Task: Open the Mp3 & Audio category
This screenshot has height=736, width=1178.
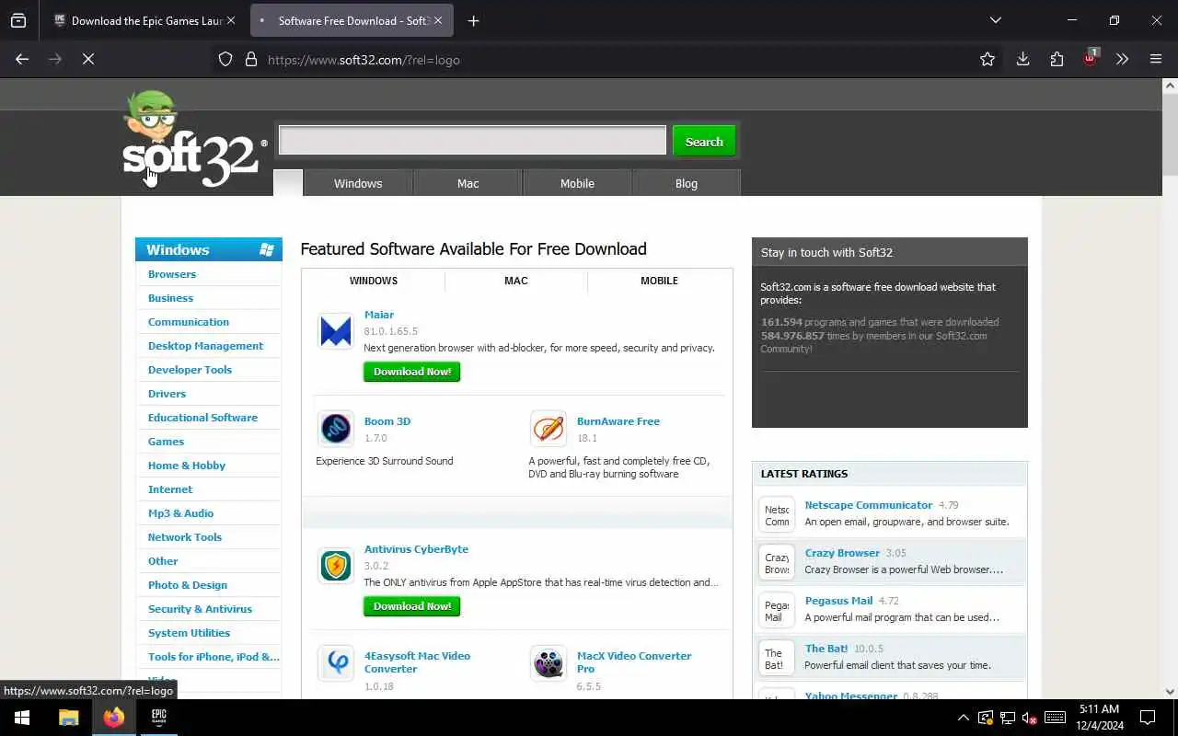Action: coord(180,513)
